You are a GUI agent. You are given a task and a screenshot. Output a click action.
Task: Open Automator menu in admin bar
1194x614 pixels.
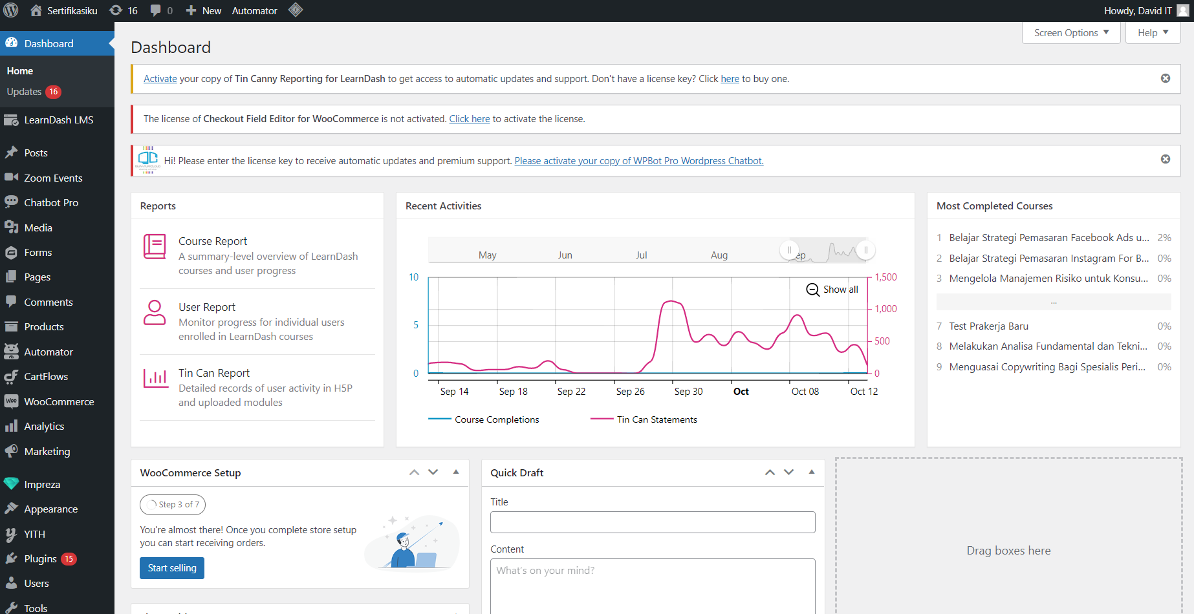[x=255, y=10]
